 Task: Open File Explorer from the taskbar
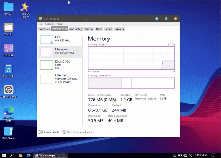point(20,155)
